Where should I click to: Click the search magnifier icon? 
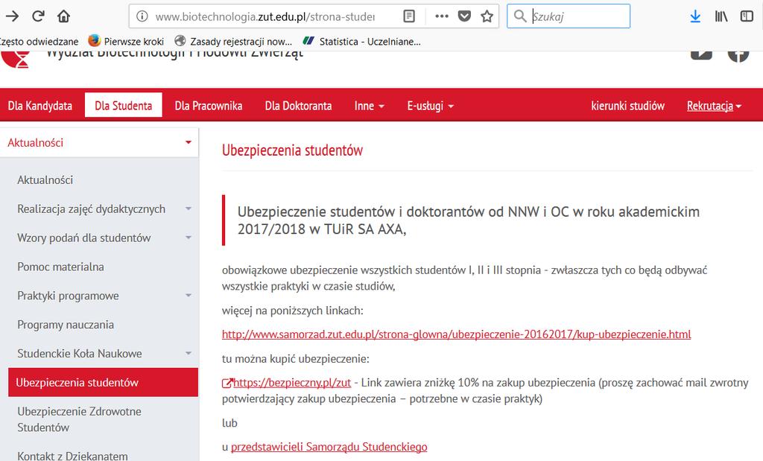coord(520,16)
